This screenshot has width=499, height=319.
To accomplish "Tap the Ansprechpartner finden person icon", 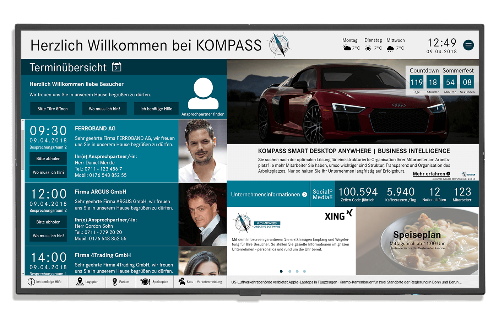I will pos(203,94).
